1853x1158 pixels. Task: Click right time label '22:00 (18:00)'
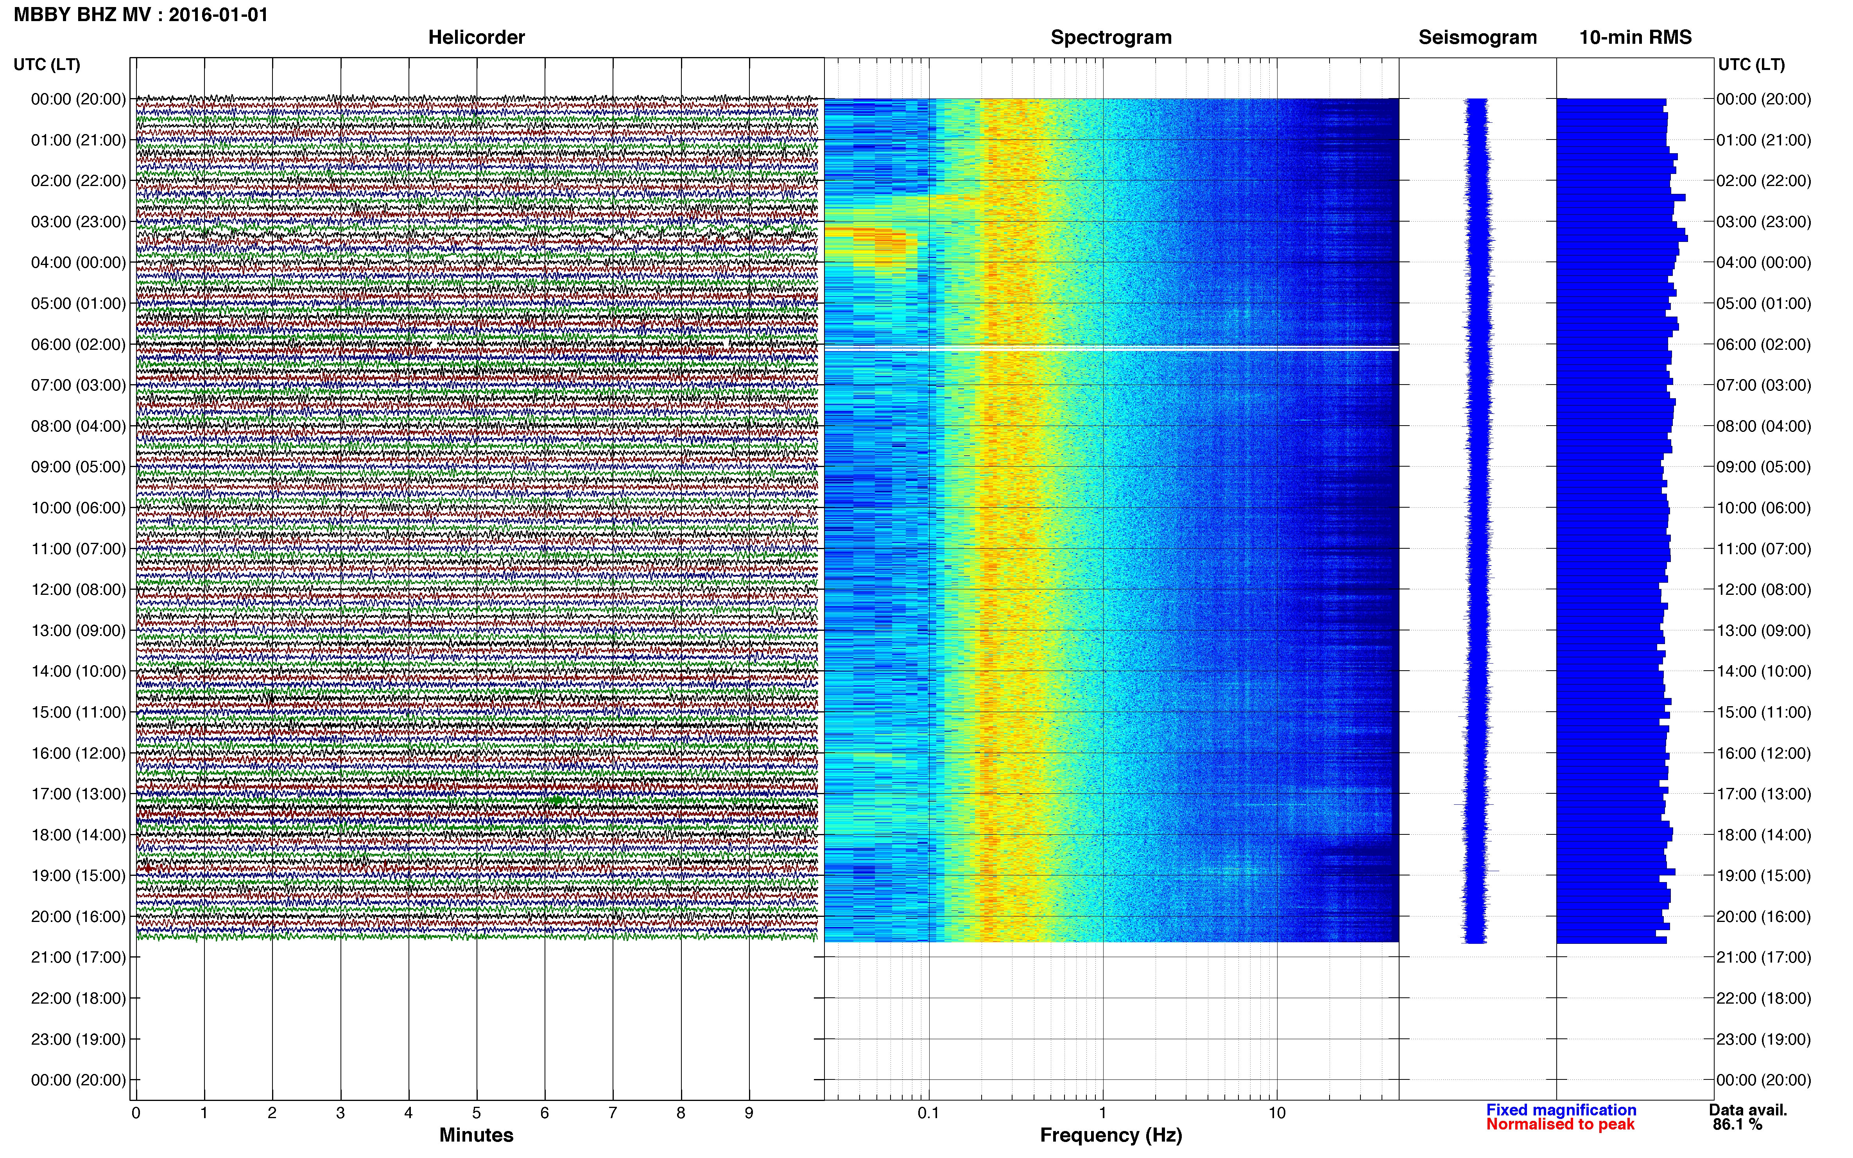coord(1763,999)
